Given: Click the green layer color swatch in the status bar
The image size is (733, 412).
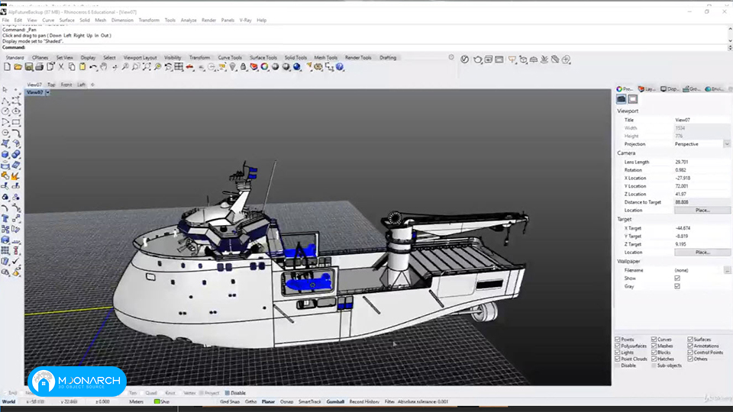Looking at the screenshot, I should 157,401.
